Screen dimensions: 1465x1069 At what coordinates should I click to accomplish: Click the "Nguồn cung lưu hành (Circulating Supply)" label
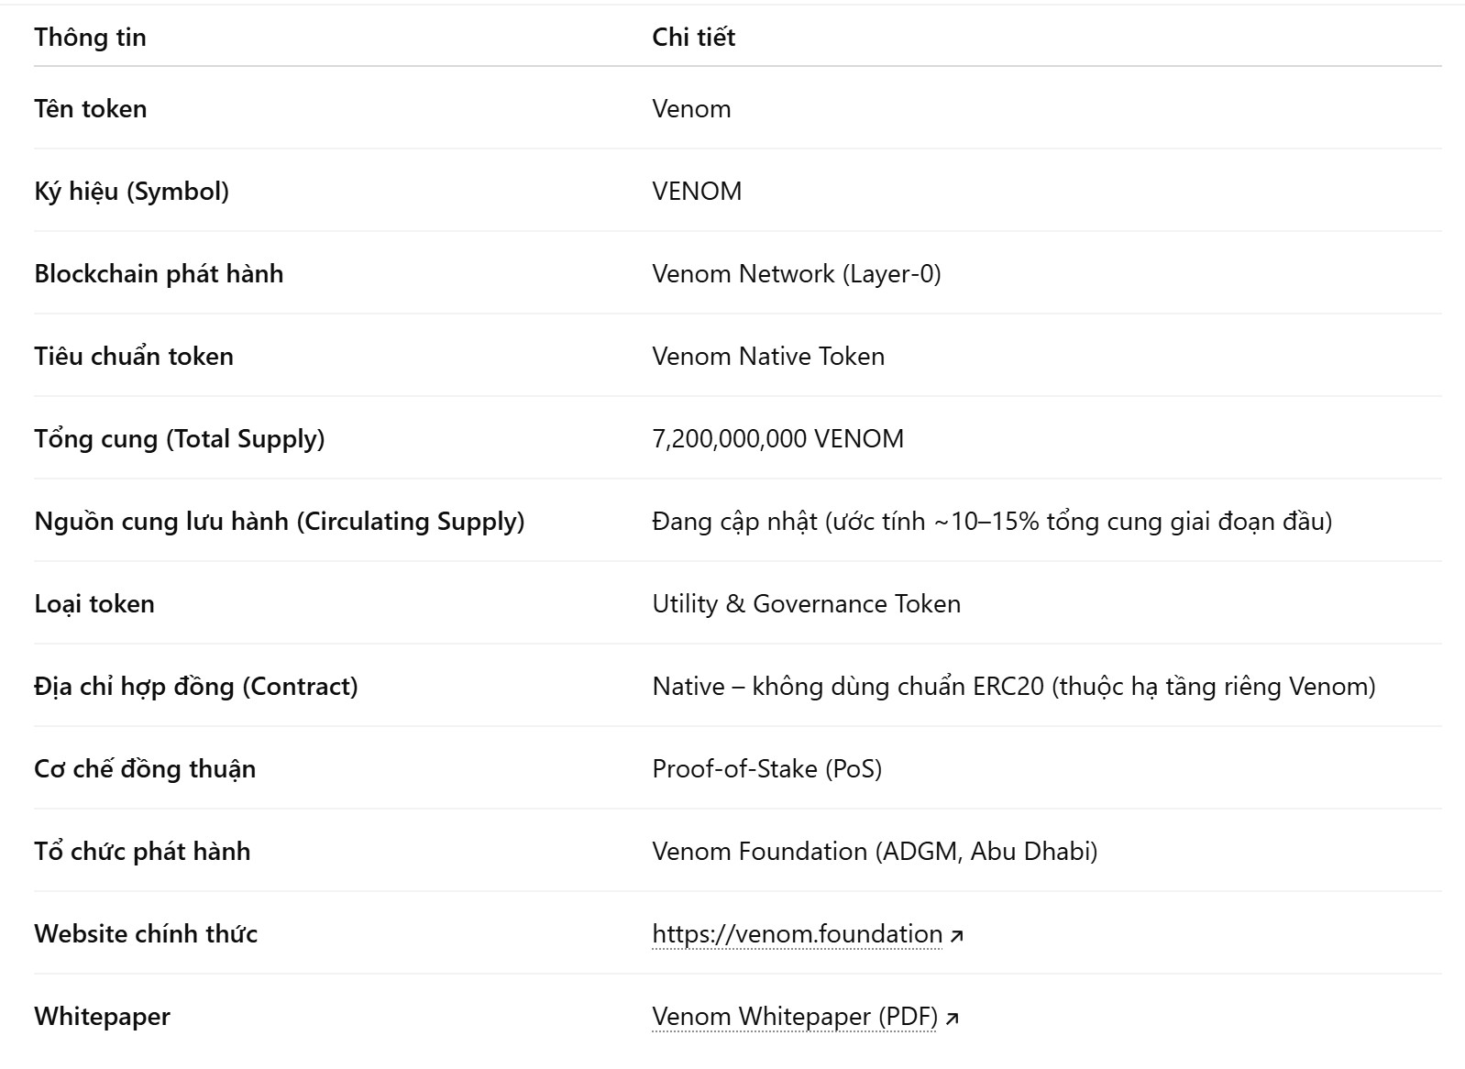(279, 521)
